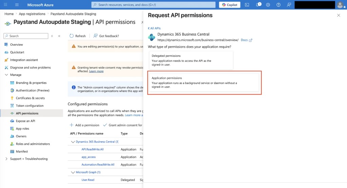347x188 pixels.
Task: Click the Diagnose and solve problems wrench icon
Action: point(6,67)
